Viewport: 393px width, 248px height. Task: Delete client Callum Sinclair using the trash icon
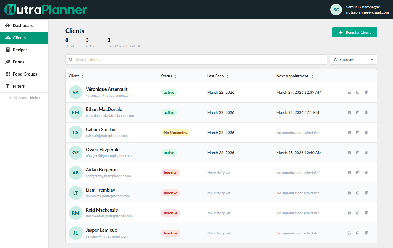click(366, 133)
